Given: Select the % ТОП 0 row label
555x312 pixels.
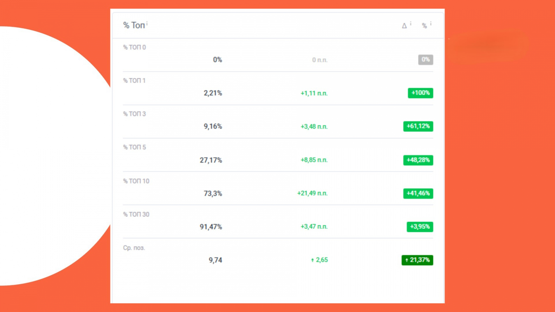Looking at the screenshot, I should click(135, 47).
